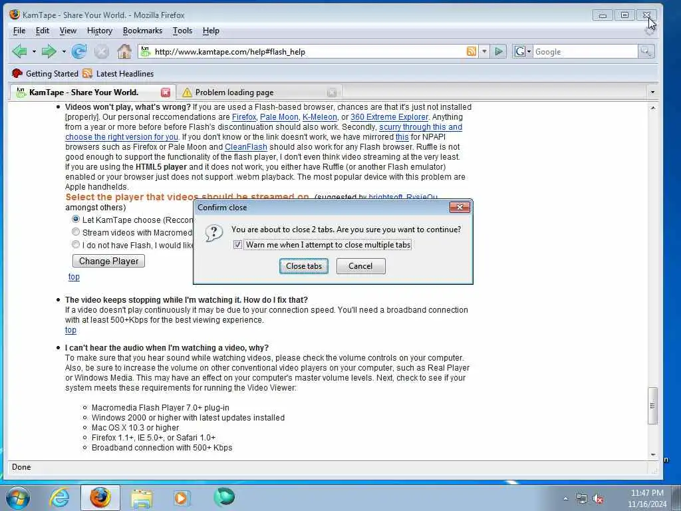Click the teal round app icon in taskbar

224,497
